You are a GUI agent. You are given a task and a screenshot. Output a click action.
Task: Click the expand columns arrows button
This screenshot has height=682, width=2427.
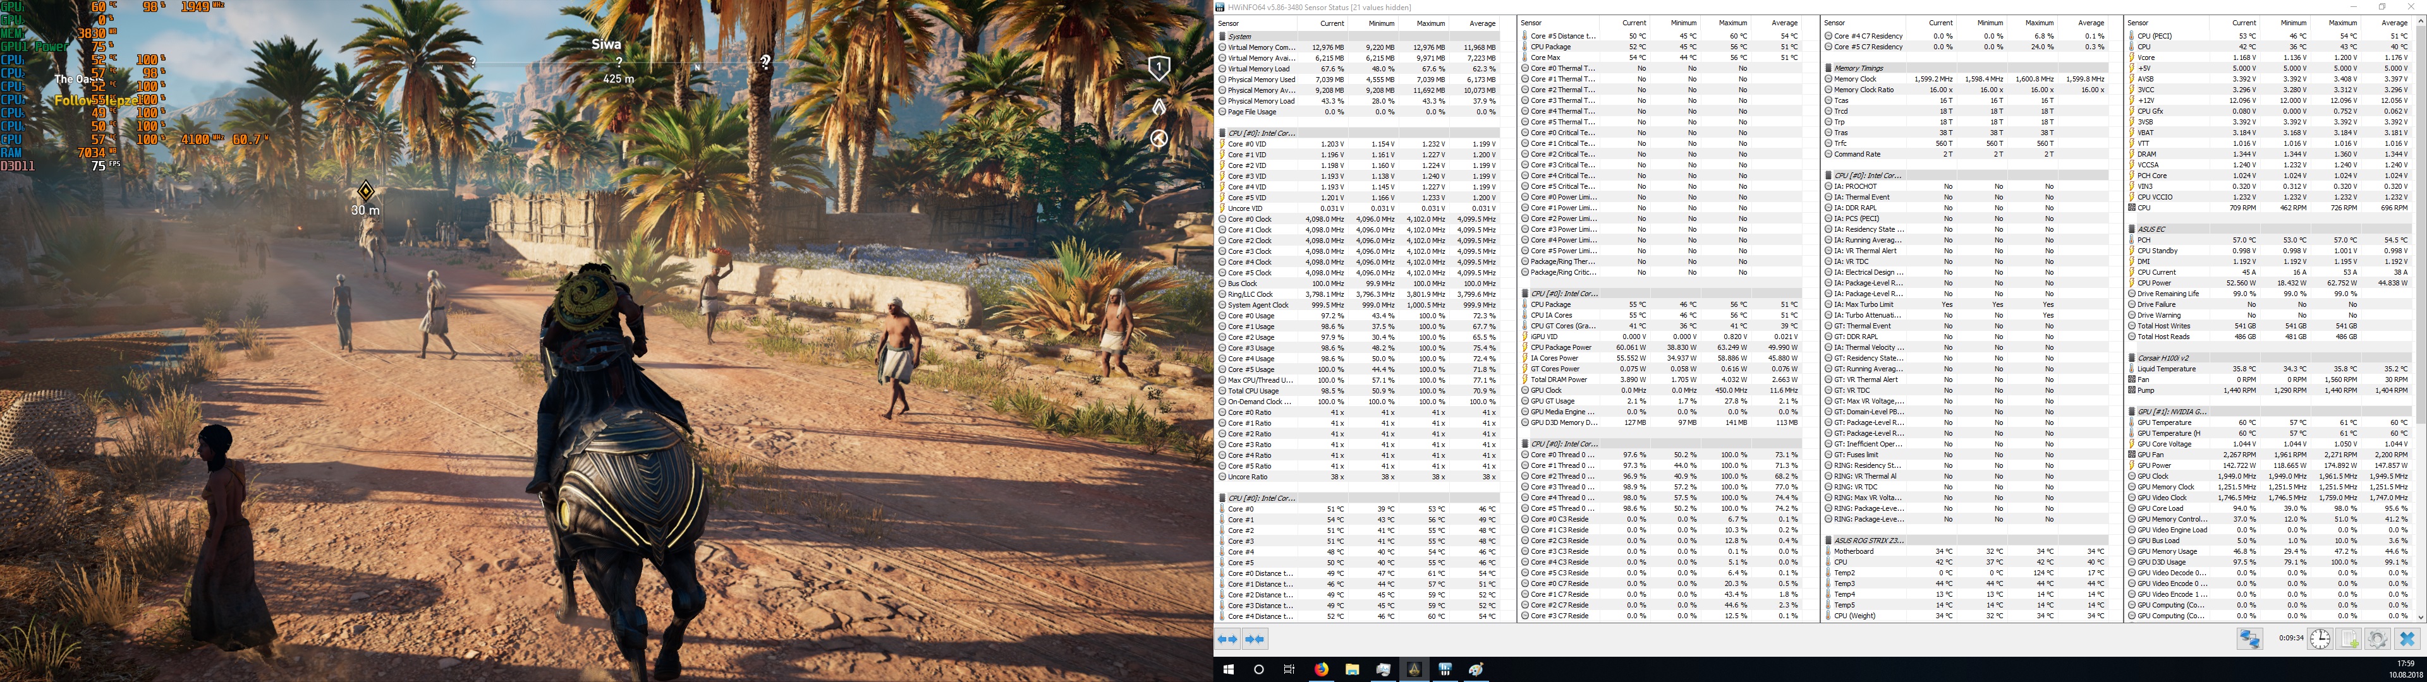1227,638
